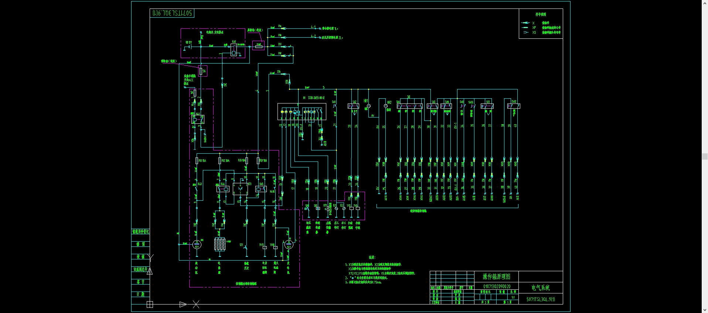Click the vertical scrollbar up arrow
Image resolution: width=708 pixels, height=313 pixels.
pyautogui.click(x=705, y=3)
